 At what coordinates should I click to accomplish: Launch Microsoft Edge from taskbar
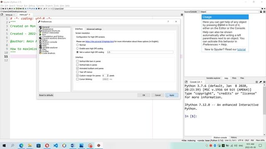(21, 145)
